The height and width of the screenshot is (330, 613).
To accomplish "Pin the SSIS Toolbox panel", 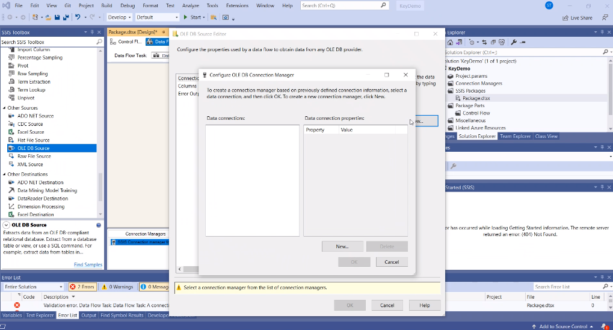I will click(92, 32).
